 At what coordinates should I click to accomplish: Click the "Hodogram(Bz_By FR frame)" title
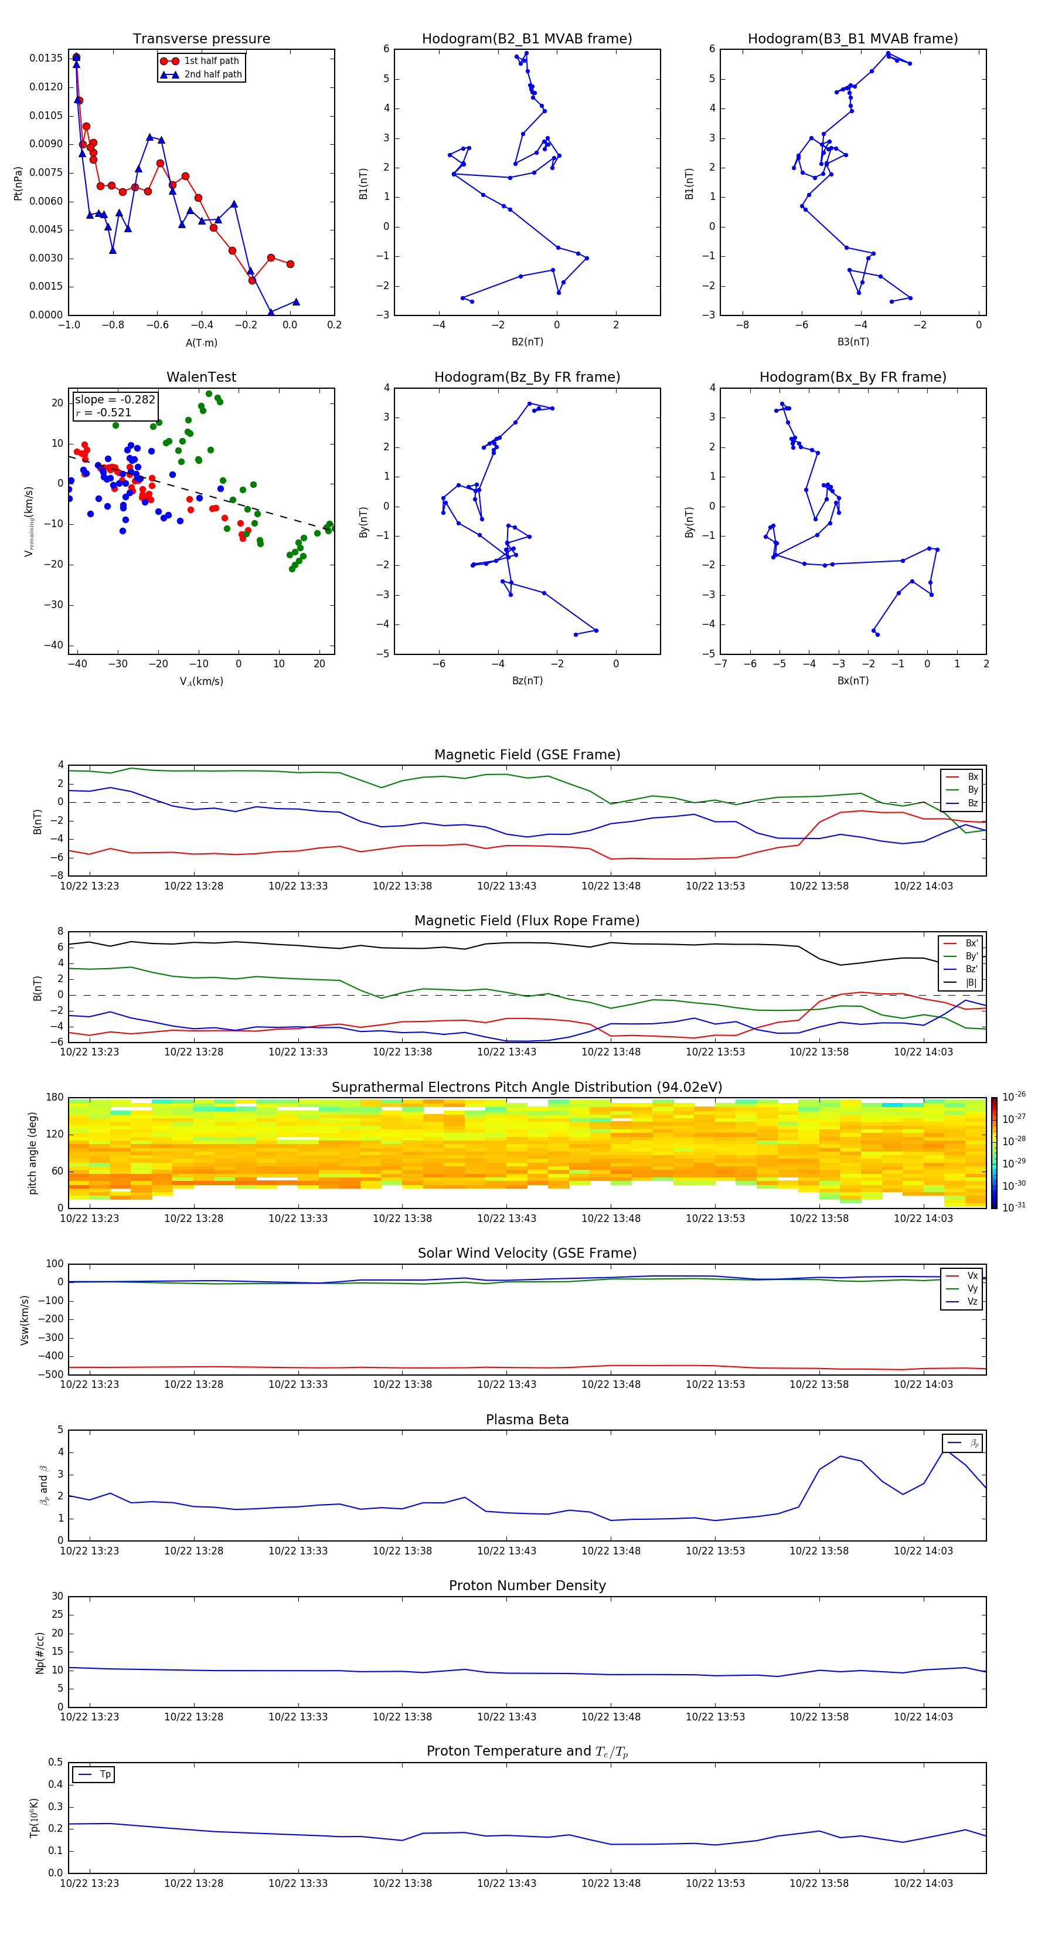tap(527, 377)
